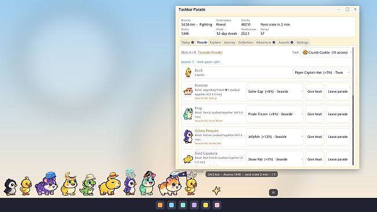Open Duck's Paper Captain Hat dropdown

pyautogui.click(x=321, y=72)
